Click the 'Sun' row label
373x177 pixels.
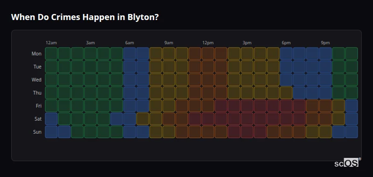[37, 132]
